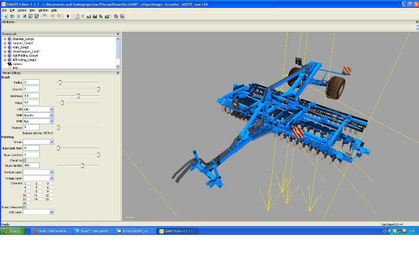
Task: Select the streetSupport_Com3 tree item
Action: tap(26, 51)
